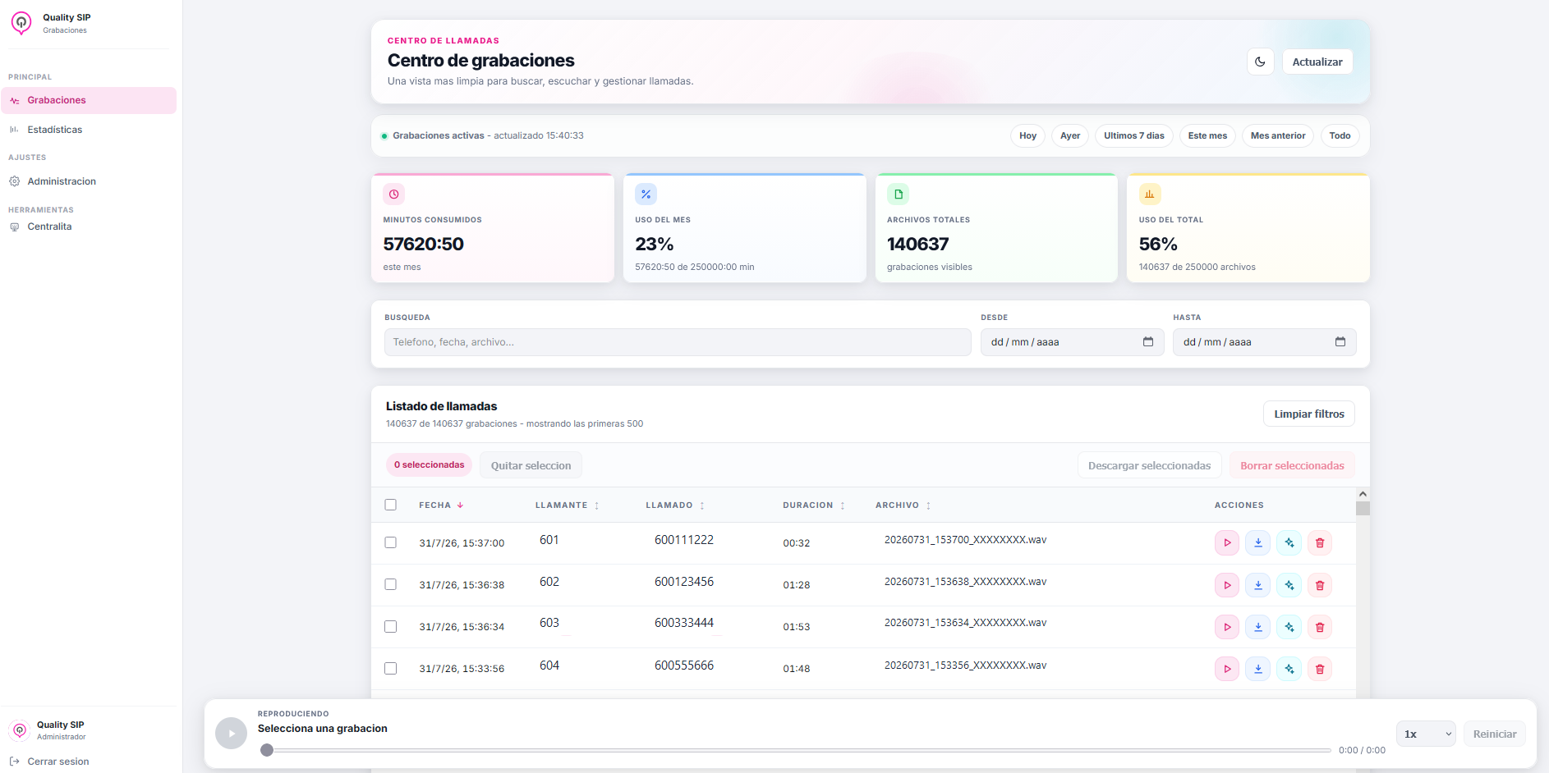
Task: Select the row checkbox for caller 601
Action: coord(391,542)
